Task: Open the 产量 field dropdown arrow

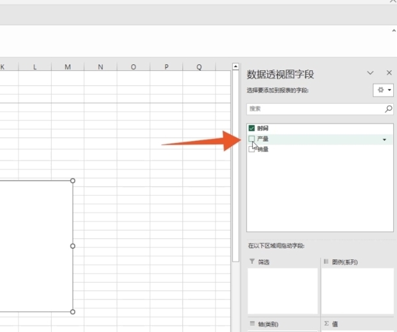Action: (x=384, y=140)
